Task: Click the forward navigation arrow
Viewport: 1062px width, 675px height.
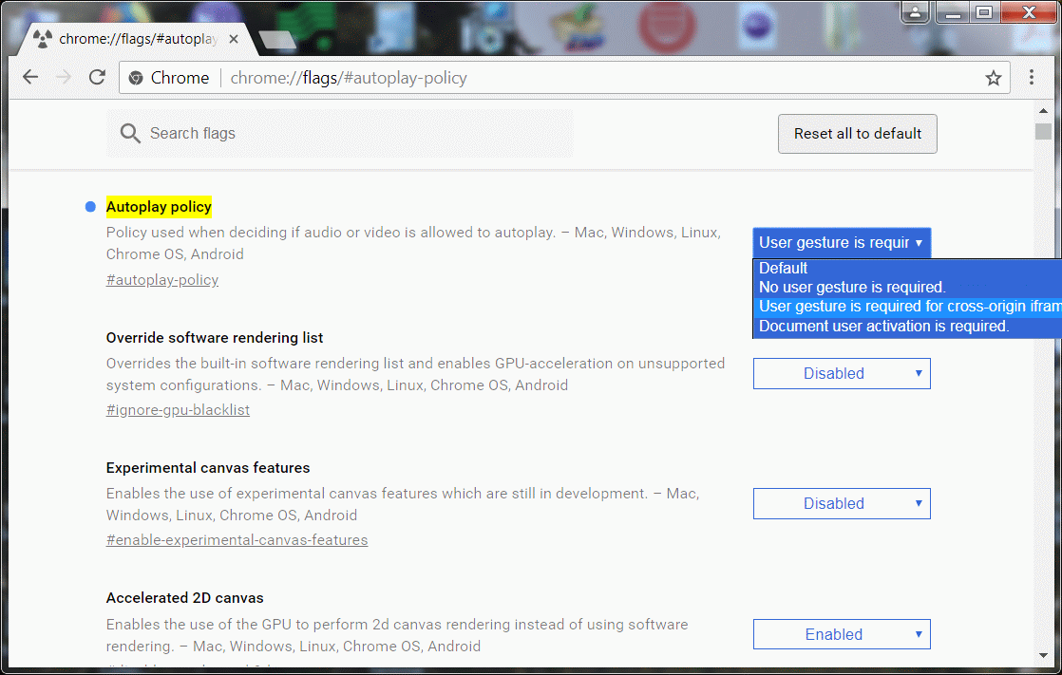Action: (64, 77)
